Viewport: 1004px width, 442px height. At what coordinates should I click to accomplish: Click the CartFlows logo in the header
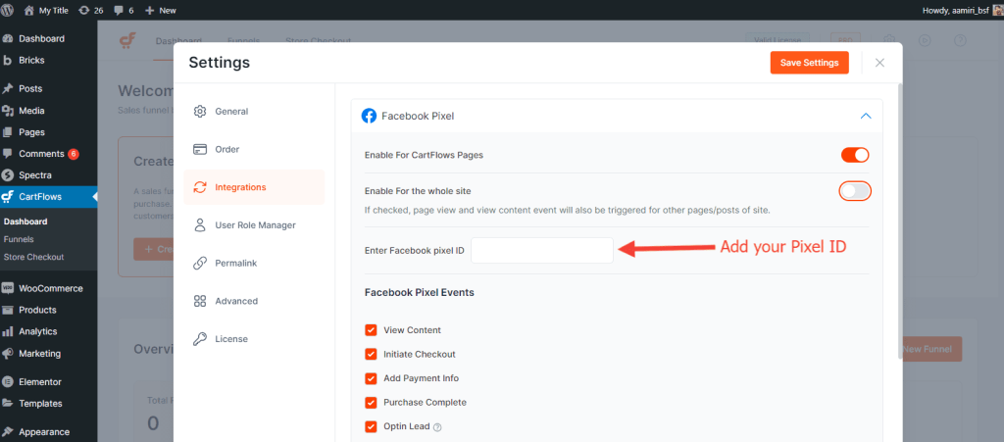(127, 40)
